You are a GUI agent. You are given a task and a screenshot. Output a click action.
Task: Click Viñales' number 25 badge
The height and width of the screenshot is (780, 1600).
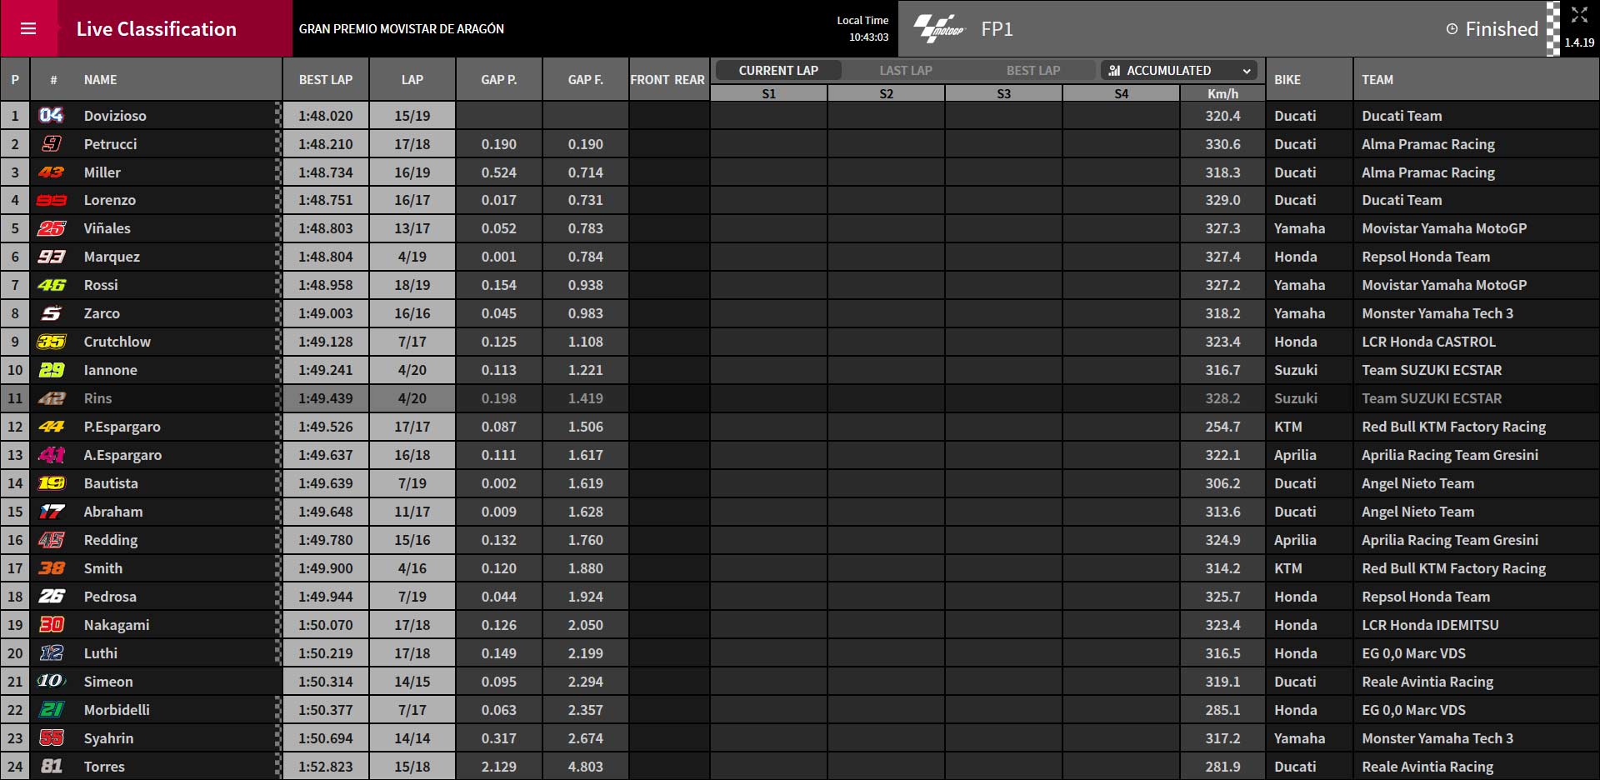coord(51,228)
